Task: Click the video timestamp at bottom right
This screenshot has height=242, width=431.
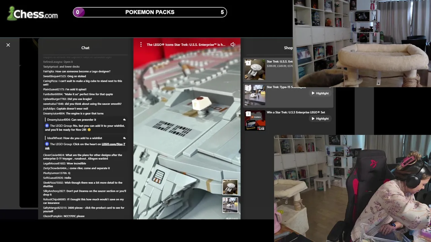Action: pyautogui.click(x=232, y=218)
